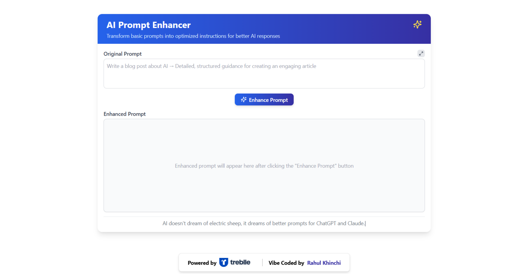528x274 pixels.
Task: Click the Treblle shield logo icon
Action: [223, 262]
